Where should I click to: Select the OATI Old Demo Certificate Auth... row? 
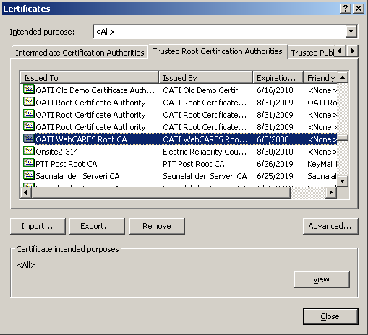[x=179, y=90]
